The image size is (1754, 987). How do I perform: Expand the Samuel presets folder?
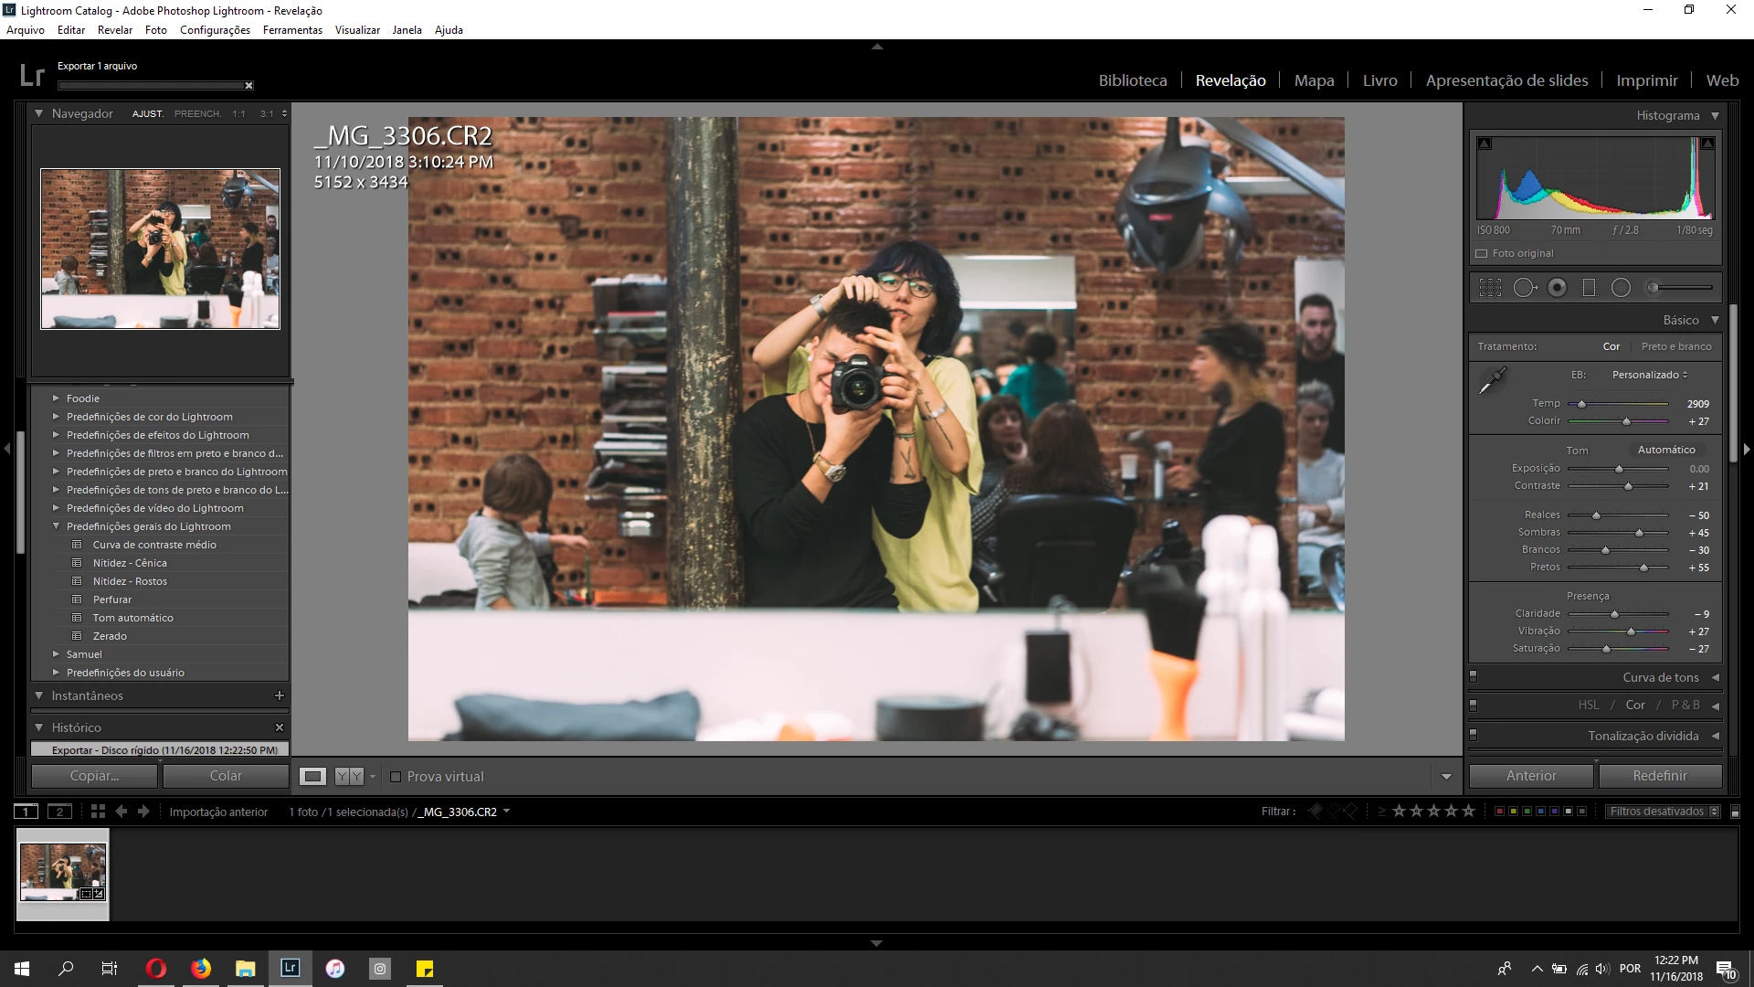[x=56, y=654]
